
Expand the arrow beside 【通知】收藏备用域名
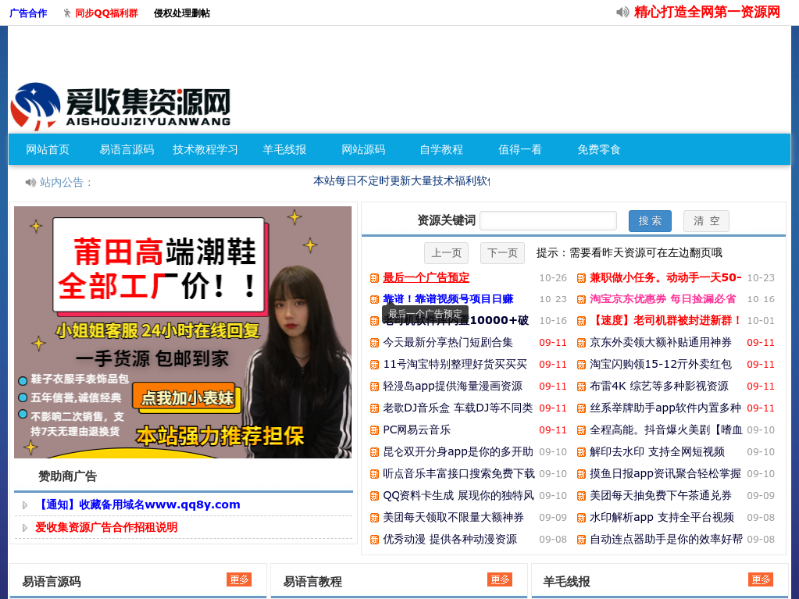tap(25, 505)
